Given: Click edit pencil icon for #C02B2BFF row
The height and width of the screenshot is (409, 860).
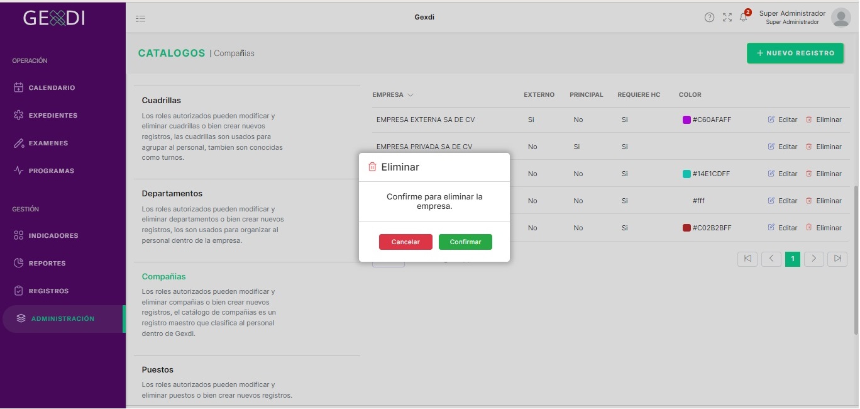Looking at the screenshot, I should (x=771, y=228).
